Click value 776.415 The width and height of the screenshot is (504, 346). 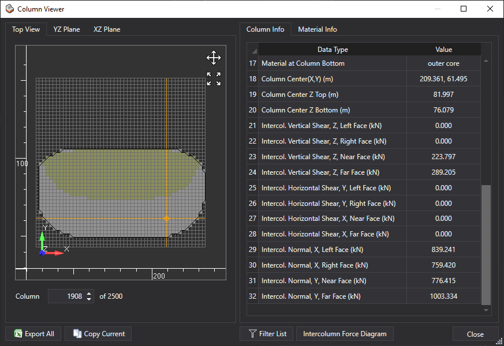click(x=443, y=280)
